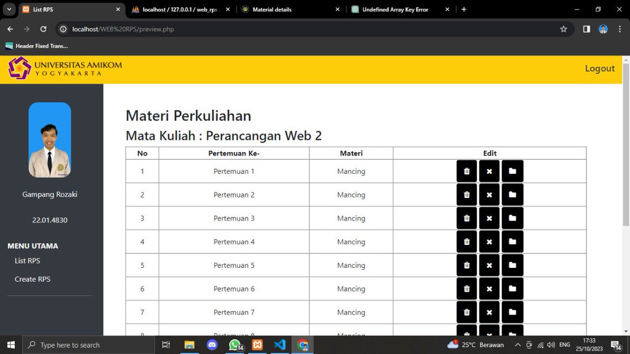Click volume icon in system tray
This screenshot has width=630, height=354.
coord(551,345)
